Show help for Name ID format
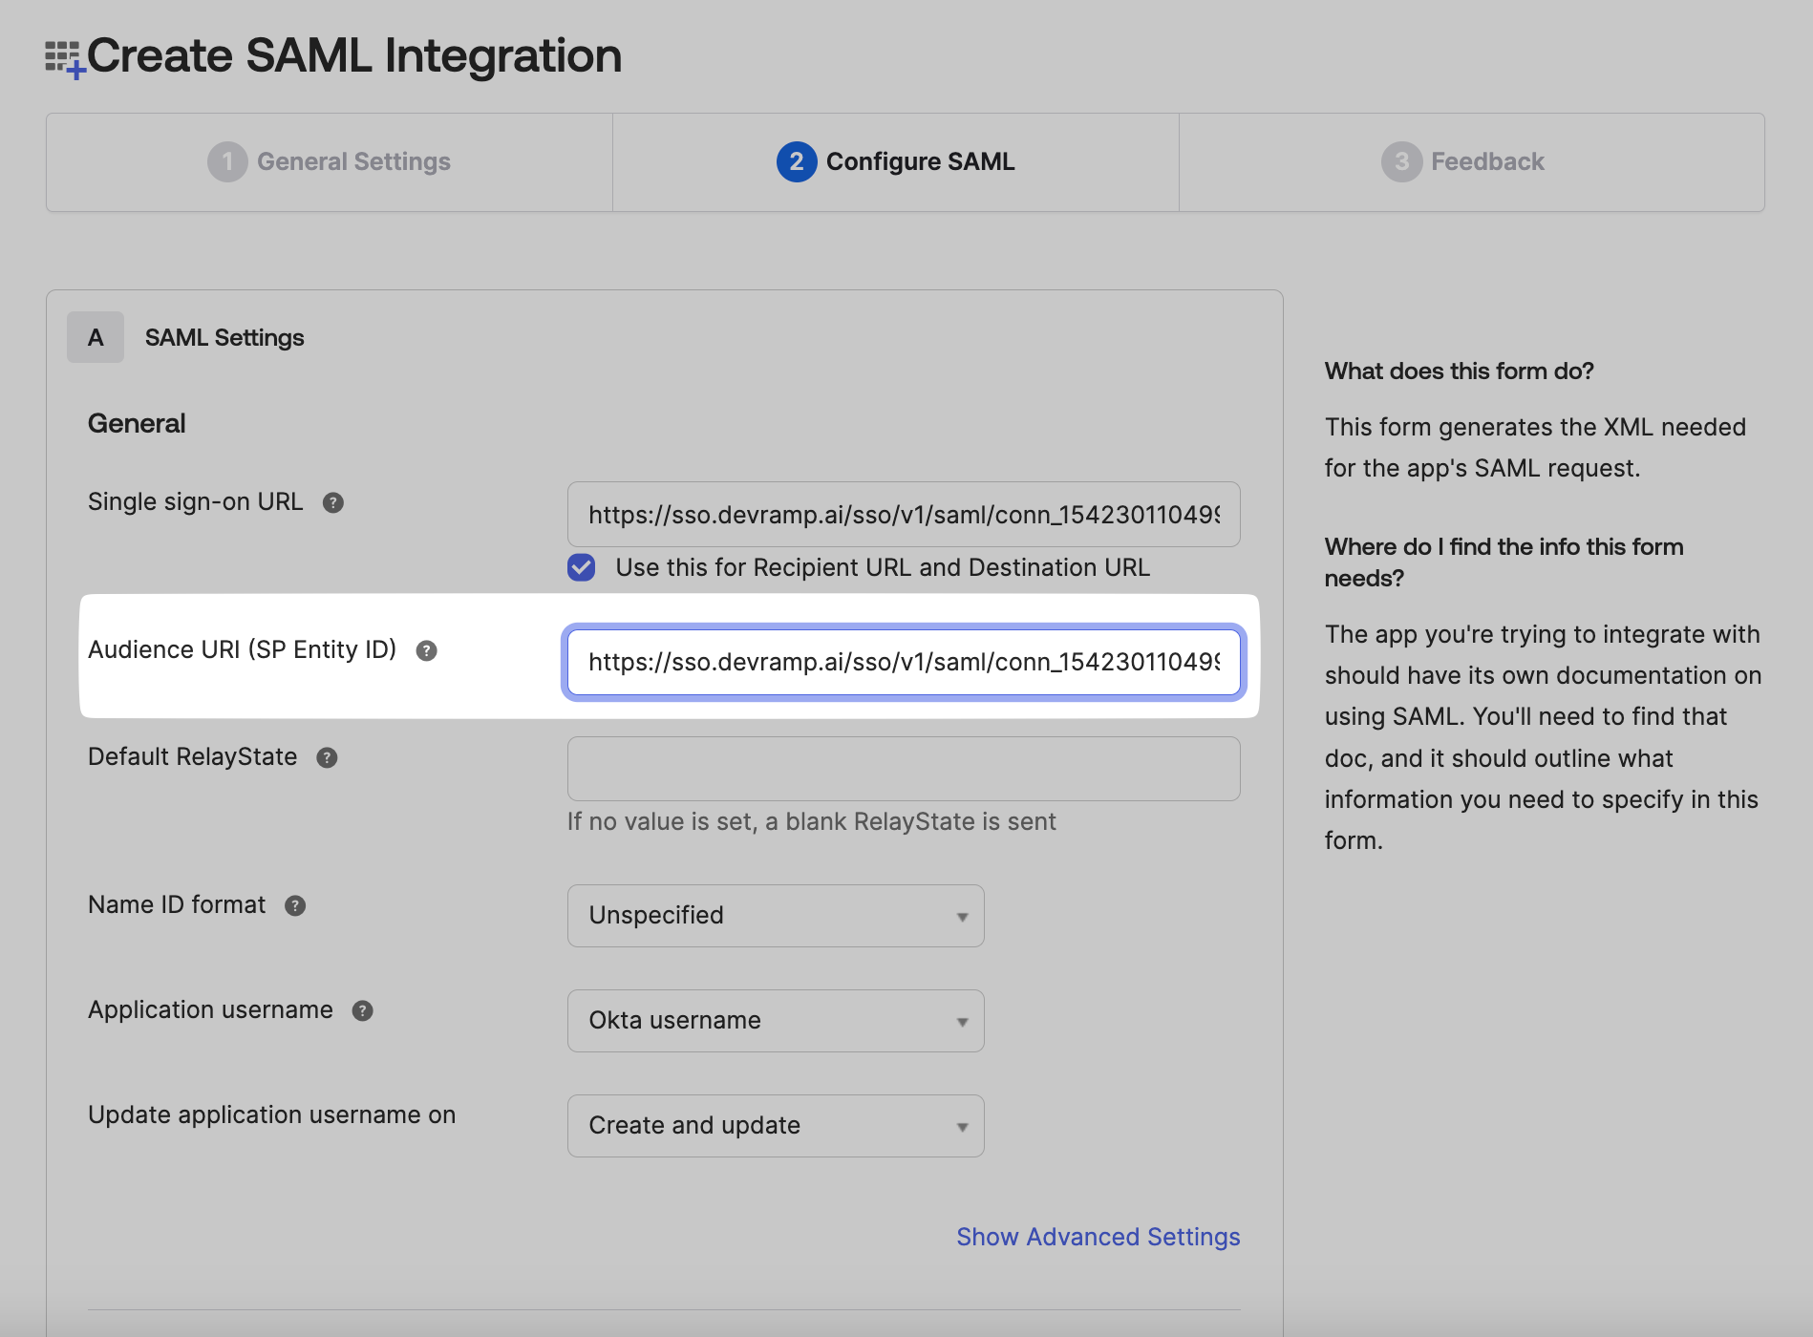Image resolution: width=1813 pixels, height=1337 pixels. (x=295, y=905)
